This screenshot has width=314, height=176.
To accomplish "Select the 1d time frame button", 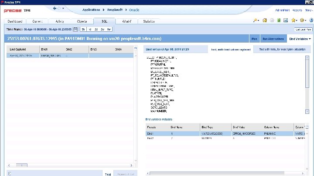I will pos(90,30).
